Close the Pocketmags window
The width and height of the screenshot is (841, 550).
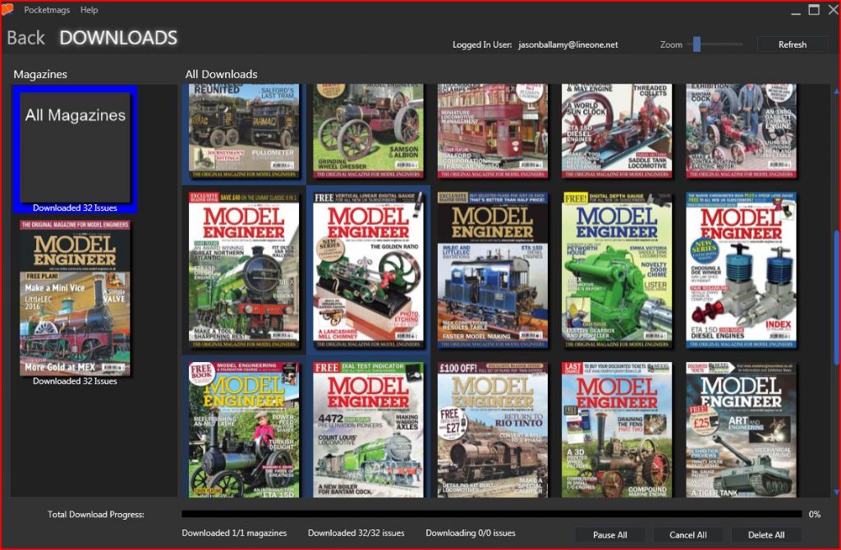834,10
